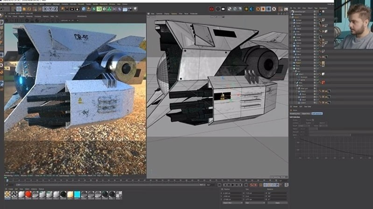Open the Material Manager Create menu
Screen dimensions: 373x209
click(x=11, y=189)
